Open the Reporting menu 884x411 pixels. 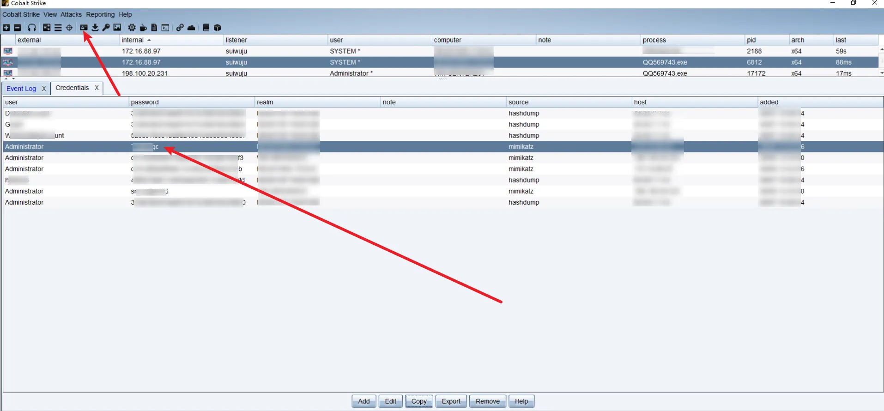click(100, 14)
